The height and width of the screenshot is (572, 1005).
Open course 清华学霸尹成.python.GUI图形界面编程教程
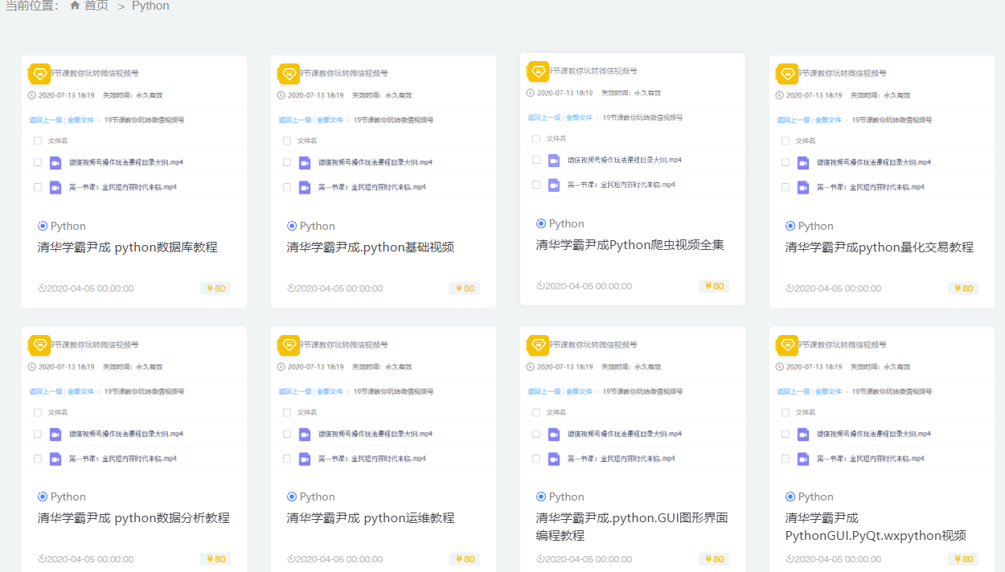tap(632, 526)
